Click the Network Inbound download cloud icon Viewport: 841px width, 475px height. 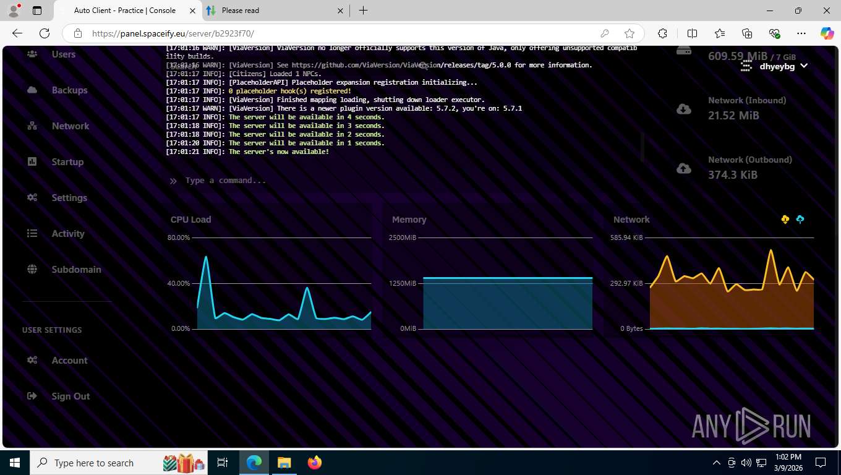click(684, 109)
